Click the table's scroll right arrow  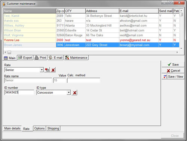177,52
